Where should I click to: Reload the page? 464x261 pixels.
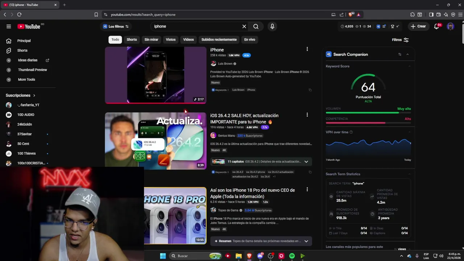point(19,14)
